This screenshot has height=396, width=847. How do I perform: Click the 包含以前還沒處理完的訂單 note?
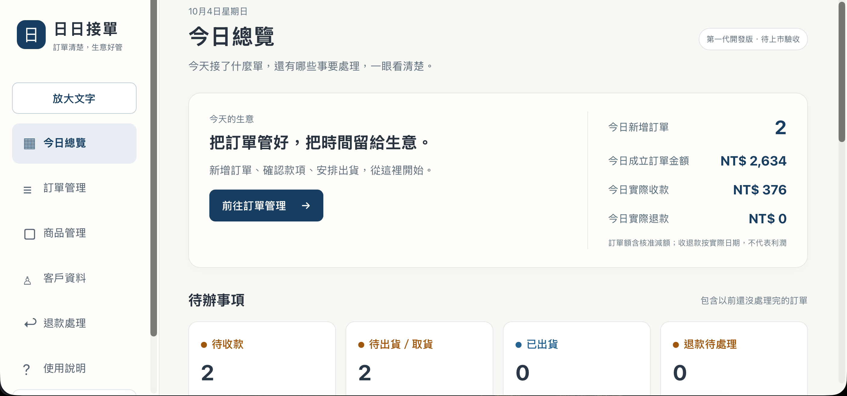tap(754, 301)
